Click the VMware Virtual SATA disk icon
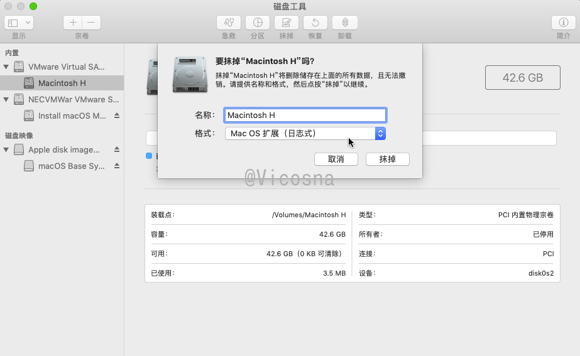580x356 pixels. (x=19, y=67)
